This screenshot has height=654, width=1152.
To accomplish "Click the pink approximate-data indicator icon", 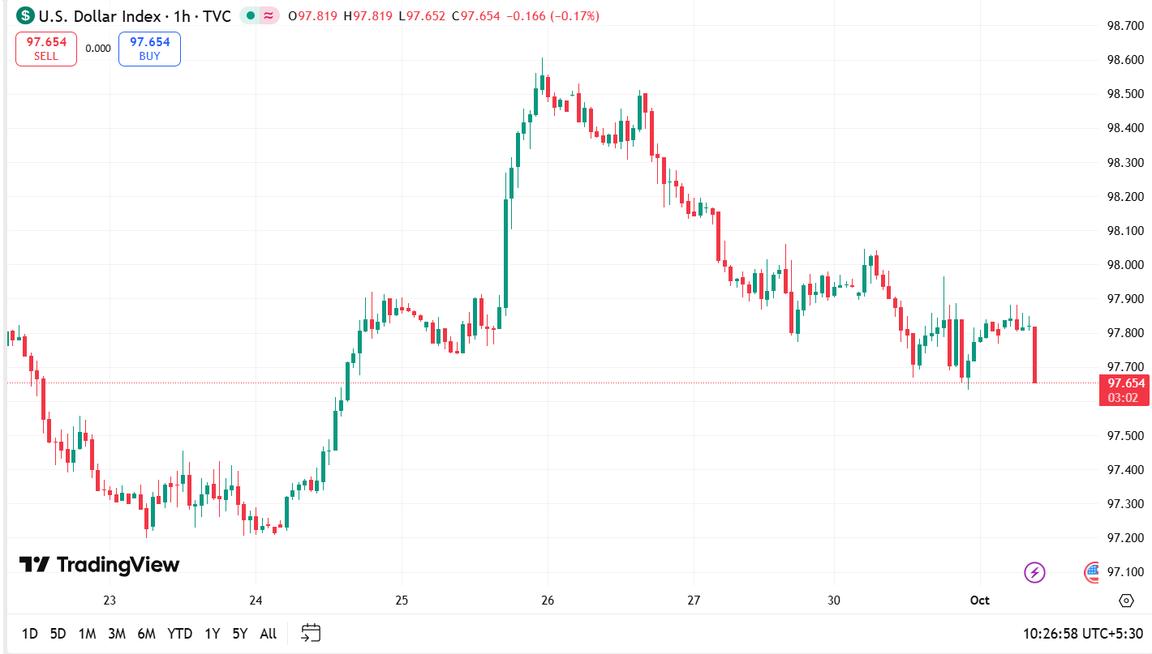I will [x=269, y=16].
